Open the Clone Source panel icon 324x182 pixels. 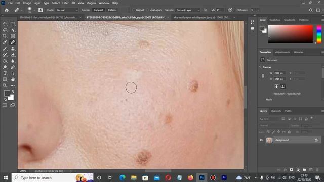(x=40, y=10)
